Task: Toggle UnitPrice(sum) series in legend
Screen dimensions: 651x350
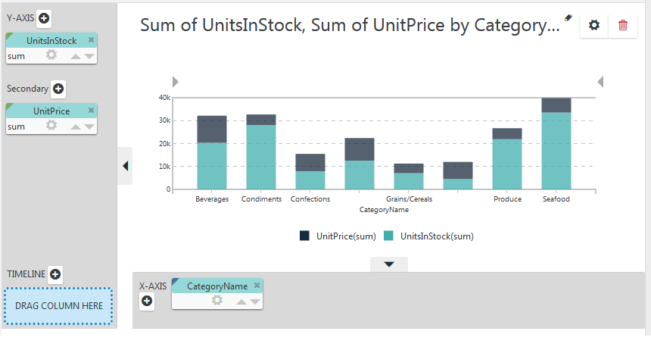Action: pos(338,236)
